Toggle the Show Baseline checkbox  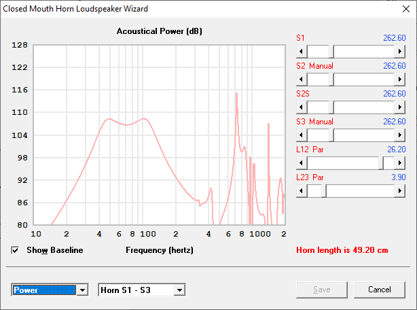(15, 250)
